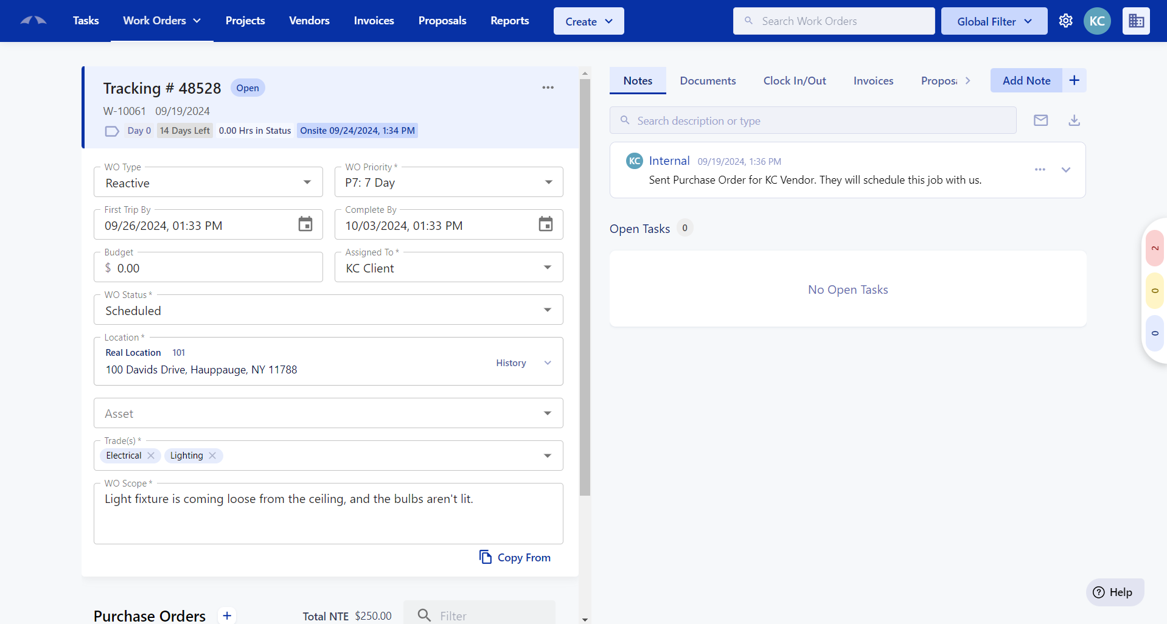This screenshot has width=1167, height=624.
Task: Switch to the Notes tab
Action: (638, 81)
